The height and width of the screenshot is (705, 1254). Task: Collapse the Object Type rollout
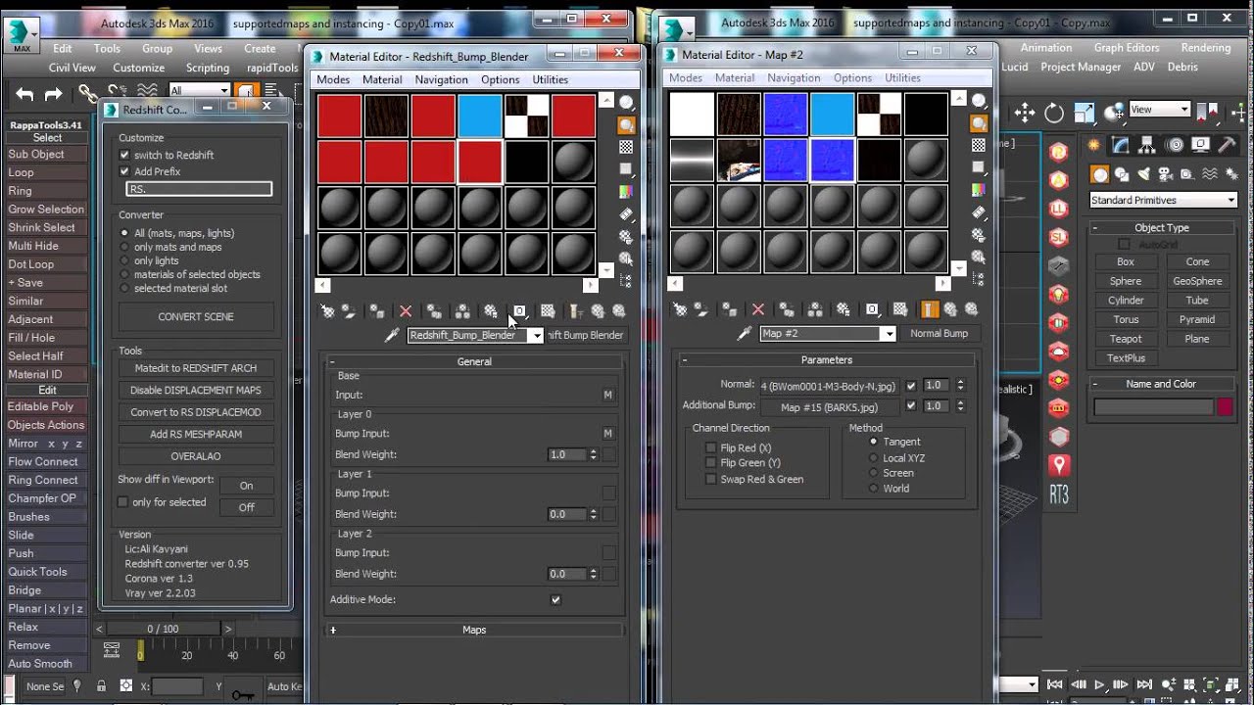pyautogui.click(x=1162, y=227)
